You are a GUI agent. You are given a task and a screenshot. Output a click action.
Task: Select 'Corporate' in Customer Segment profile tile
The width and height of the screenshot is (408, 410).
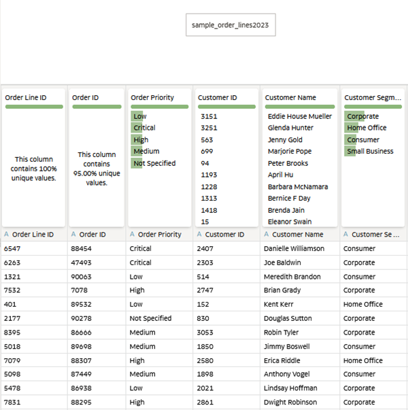pos(362,116)
